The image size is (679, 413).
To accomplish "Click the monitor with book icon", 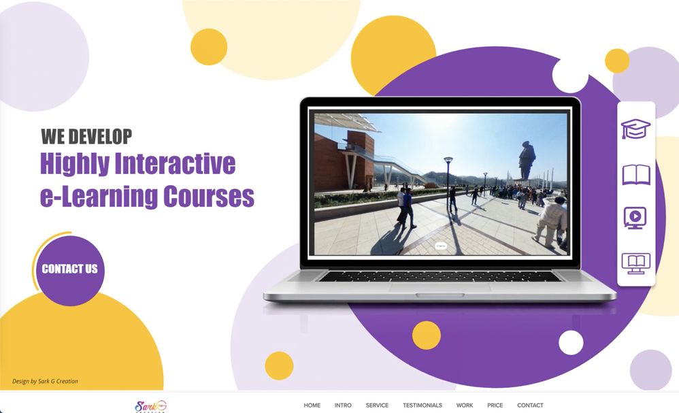I will (636, 263).
